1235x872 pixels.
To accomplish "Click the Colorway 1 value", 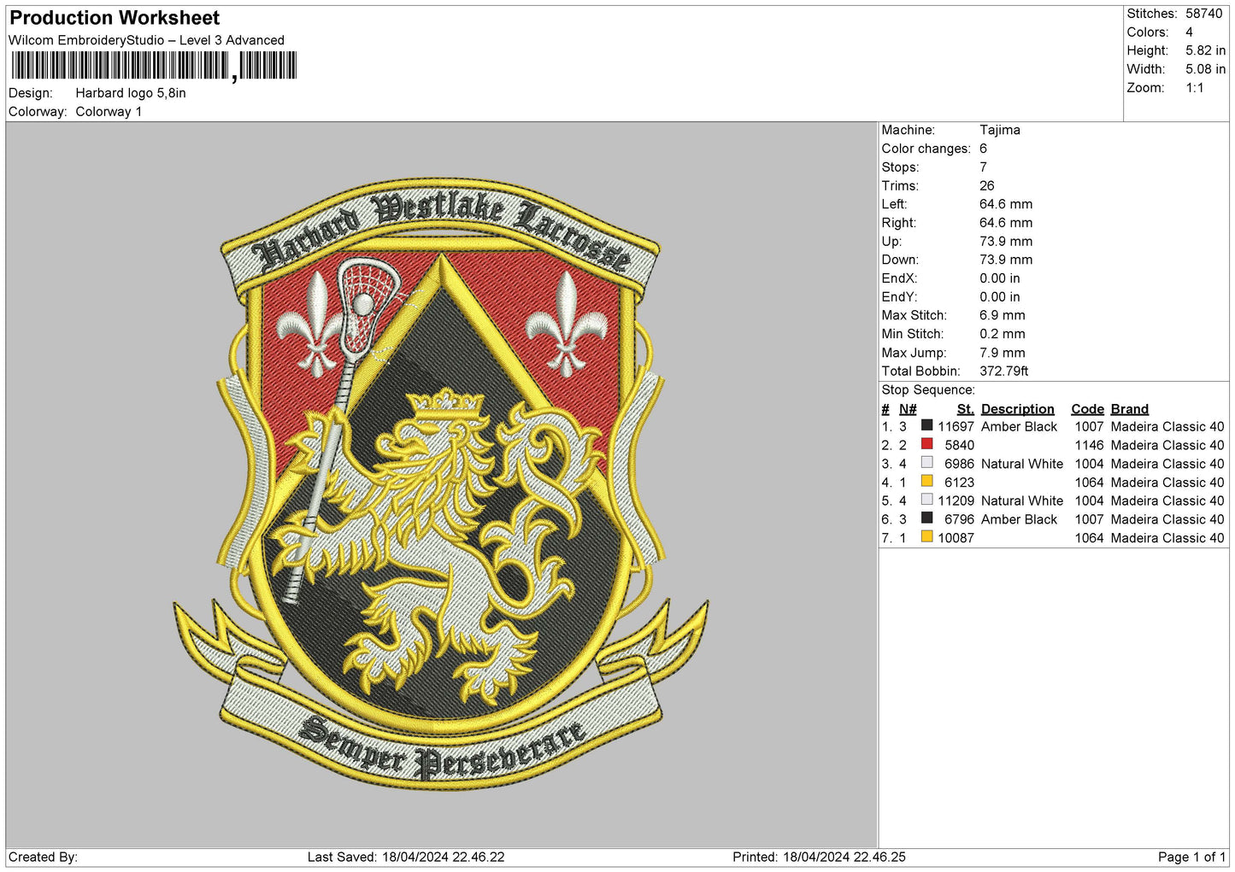I will [x=109, y=112].
